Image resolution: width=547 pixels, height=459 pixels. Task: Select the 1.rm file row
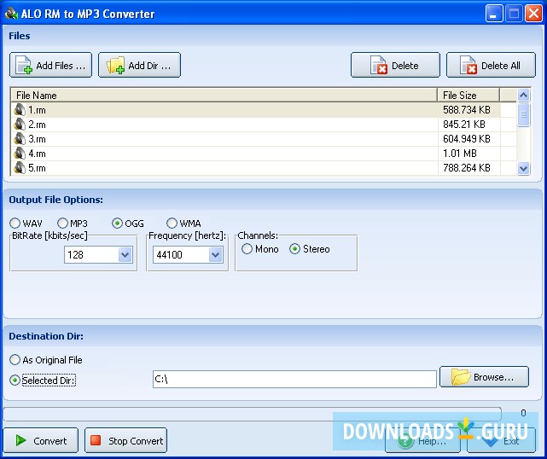(264, 110)
